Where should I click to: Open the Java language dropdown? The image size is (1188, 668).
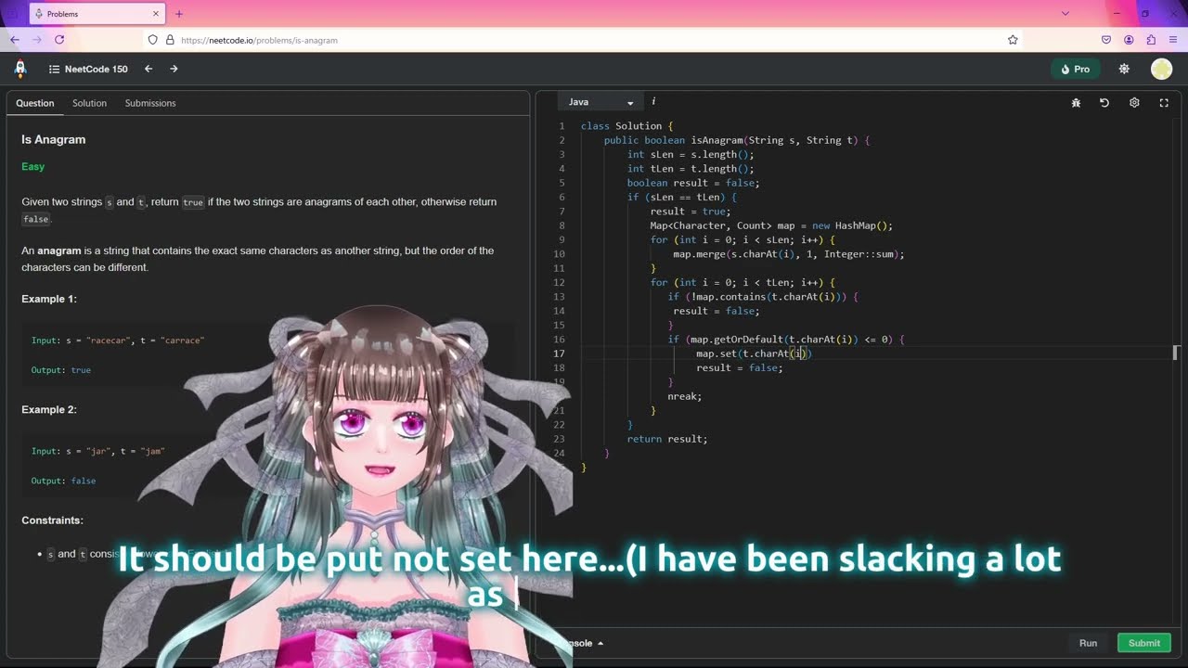tap(600, 102)
